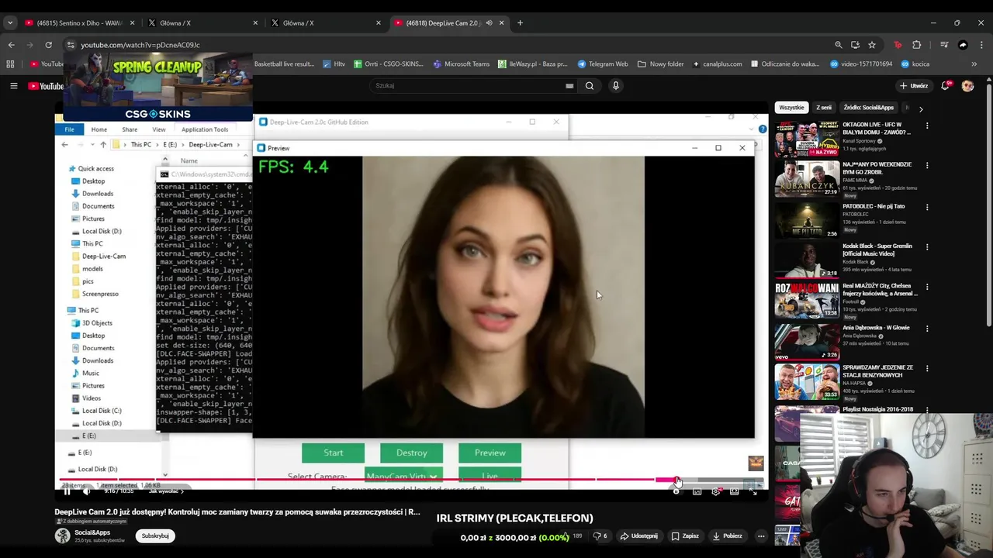Click the Preview button in Deep-Live-Cam
This screenshot has height=558, width=993.
click(490, 453)
